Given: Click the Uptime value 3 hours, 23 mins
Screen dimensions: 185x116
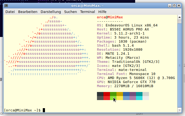Looking at the screenshot, I should click(131, 37).
